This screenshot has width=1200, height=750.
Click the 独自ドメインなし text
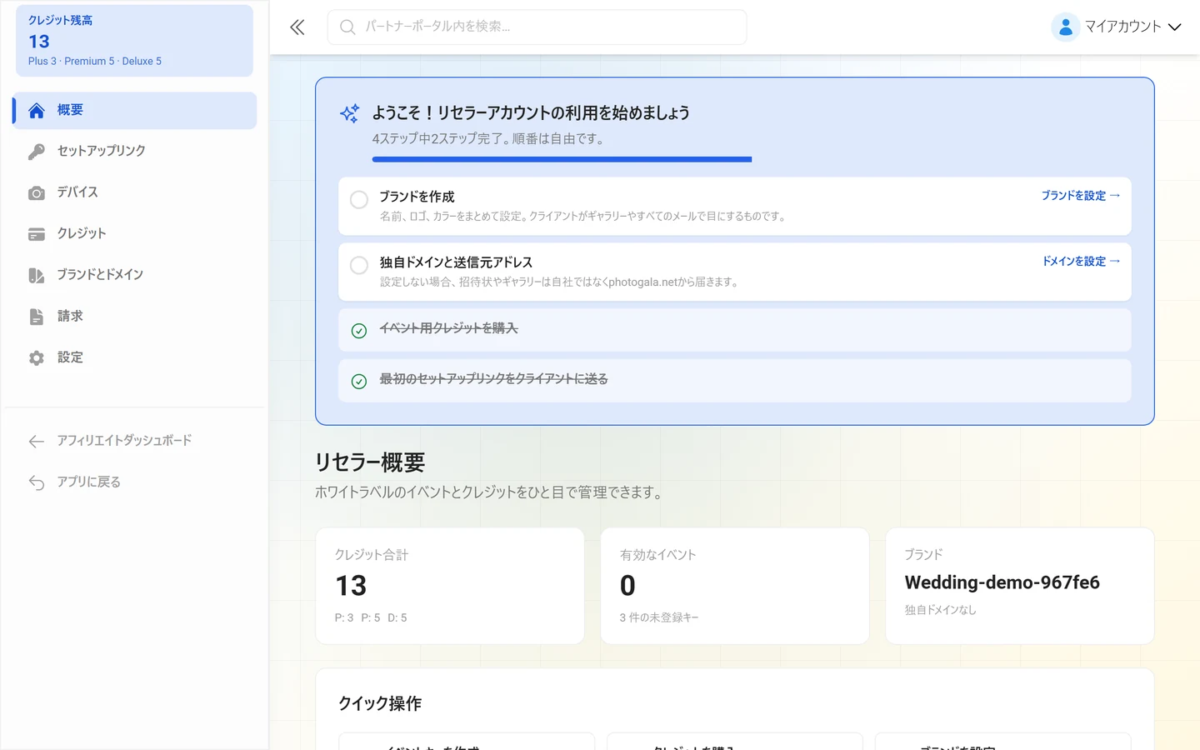coord(941,610)
